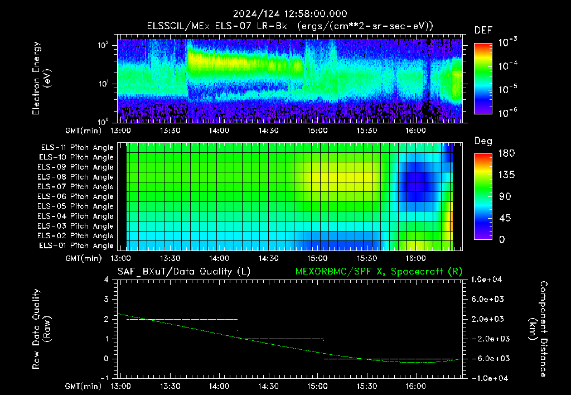Image resolution: width=571 pixels, height=395 pixels.
Task: Click the 14:00 time label under the energy spectrogram
Action: (219, 131)
